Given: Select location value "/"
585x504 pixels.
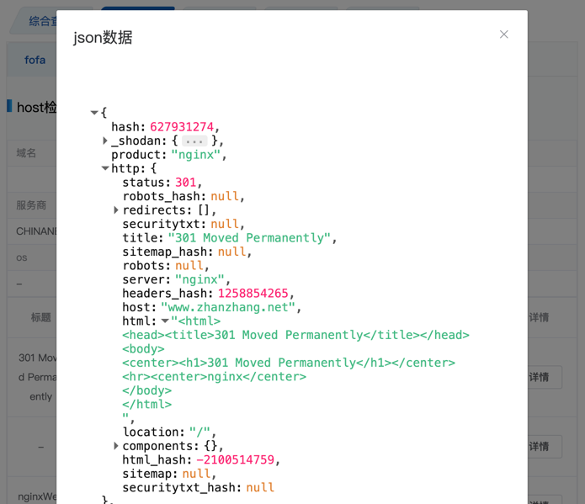Looking at the screenshot, I should 199,432.
